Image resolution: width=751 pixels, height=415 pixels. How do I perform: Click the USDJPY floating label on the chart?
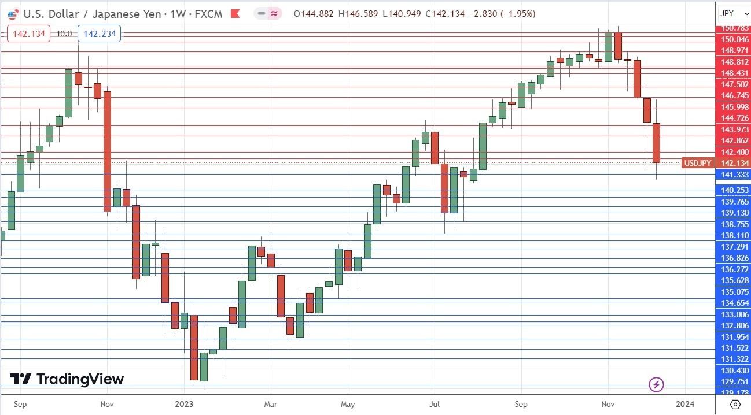[697, 163]
